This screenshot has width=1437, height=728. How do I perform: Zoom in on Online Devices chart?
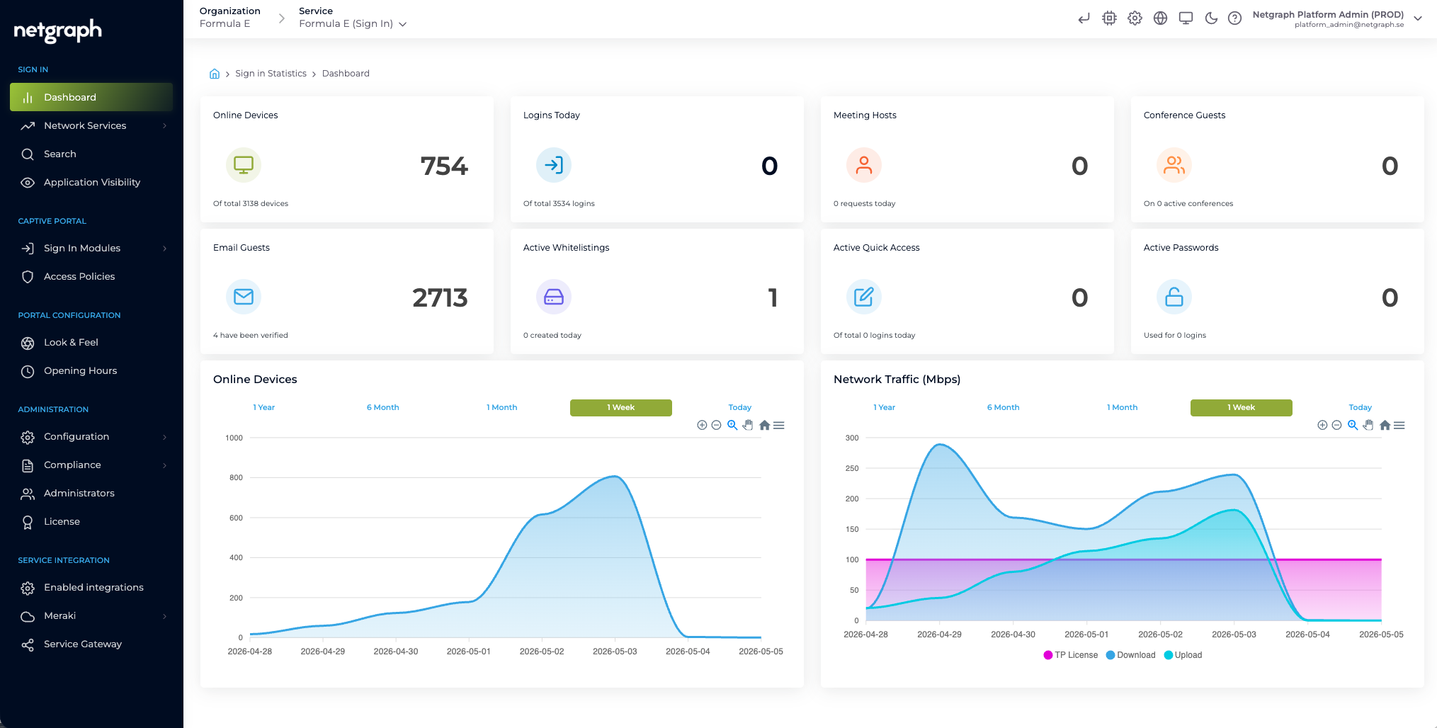pos(702,425)
